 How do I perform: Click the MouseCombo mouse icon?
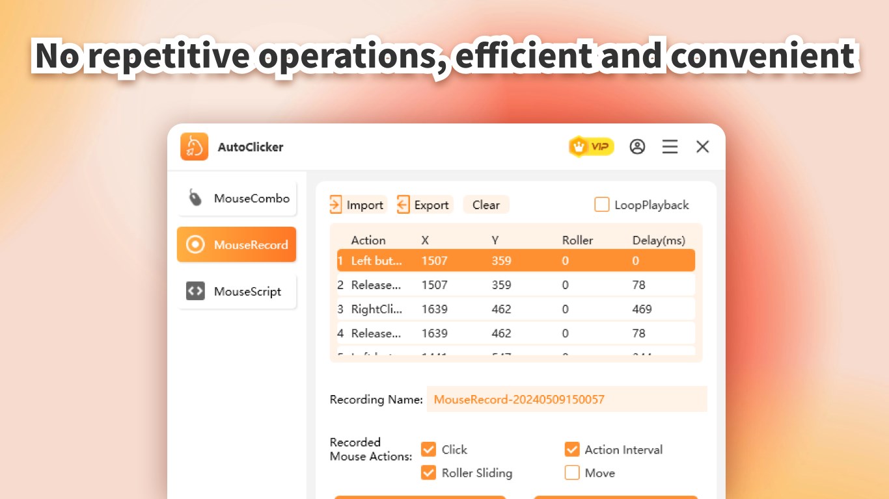(195, 198)
